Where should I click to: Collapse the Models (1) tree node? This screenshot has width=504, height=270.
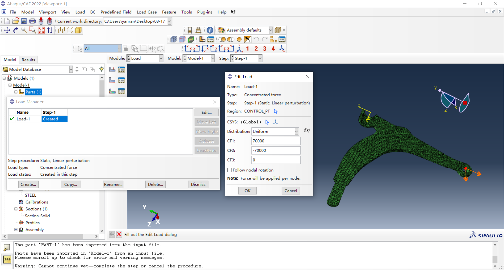click(4, 78)
